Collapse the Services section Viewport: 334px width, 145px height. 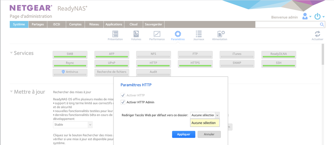tap(11, 53)
